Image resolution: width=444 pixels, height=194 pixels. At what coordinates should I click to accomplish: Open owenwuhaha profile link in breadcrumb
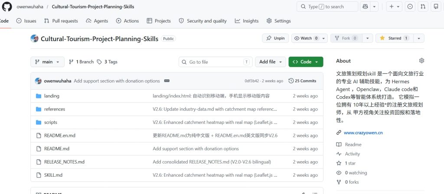[30, 6]
